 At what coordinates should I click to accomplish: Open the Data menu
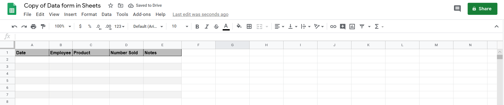point(107,14)
